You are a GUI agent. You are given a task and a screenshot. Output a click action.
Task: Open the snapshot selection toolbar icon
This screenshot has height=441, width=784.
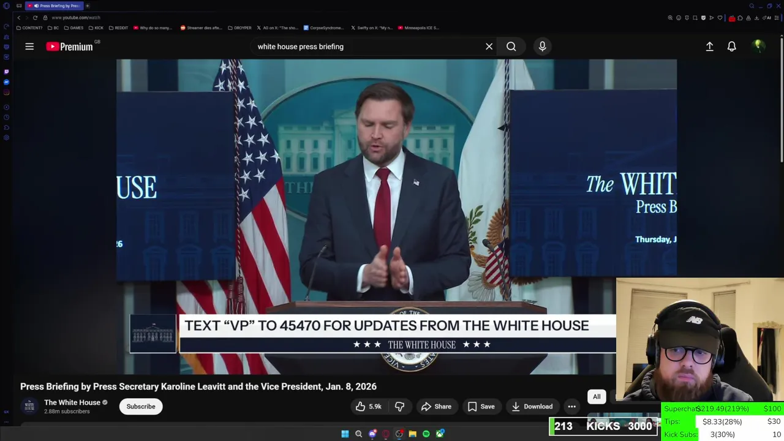click(x=695, y=18)
